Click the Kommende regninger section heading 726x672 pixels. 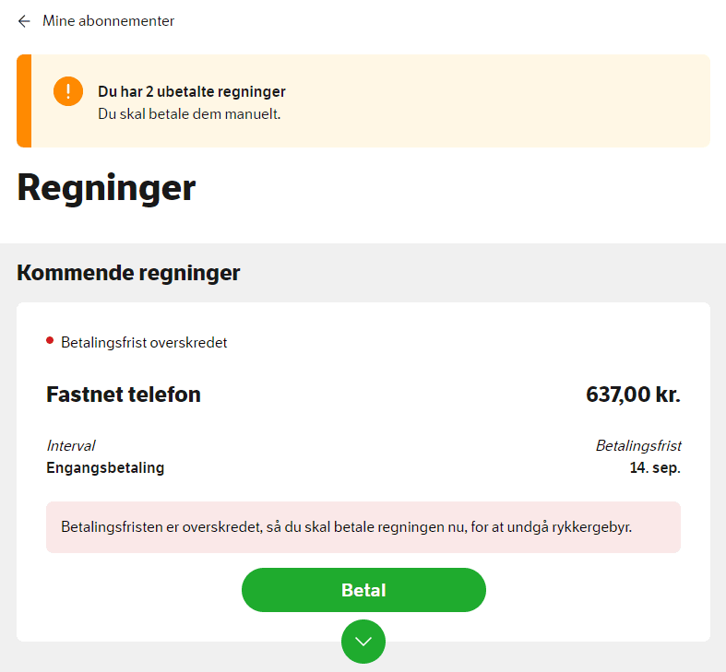click(128, 273)
